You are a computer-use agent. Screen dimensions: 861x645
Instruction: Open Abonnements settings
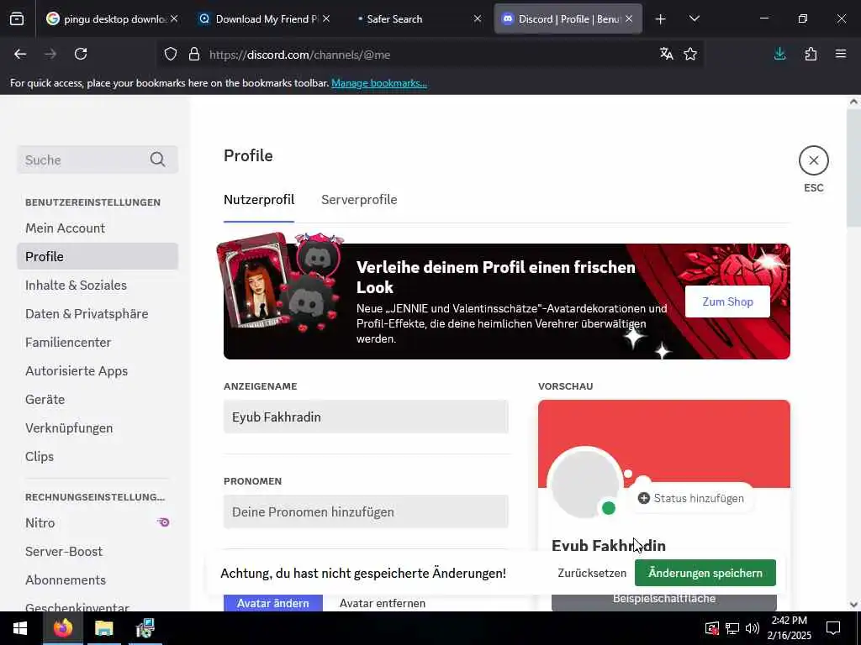(x=98, y=579)
